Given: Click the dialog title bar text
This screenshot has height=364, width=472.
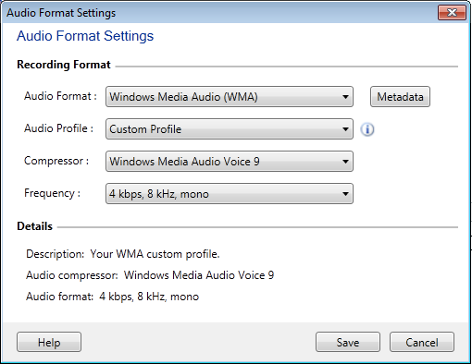Looking at the screenshot, I should coord(61,13).
